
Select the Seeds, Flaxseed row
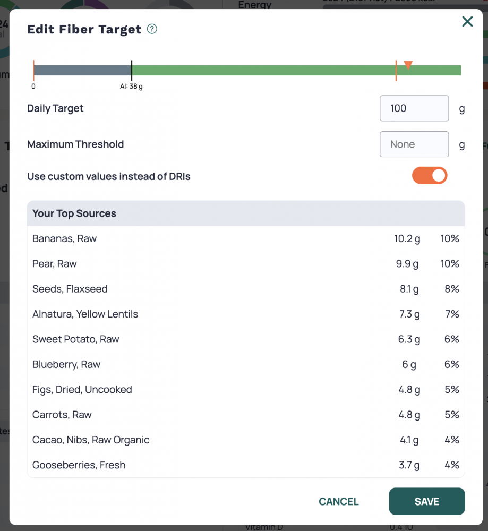[x=246, y=289]
